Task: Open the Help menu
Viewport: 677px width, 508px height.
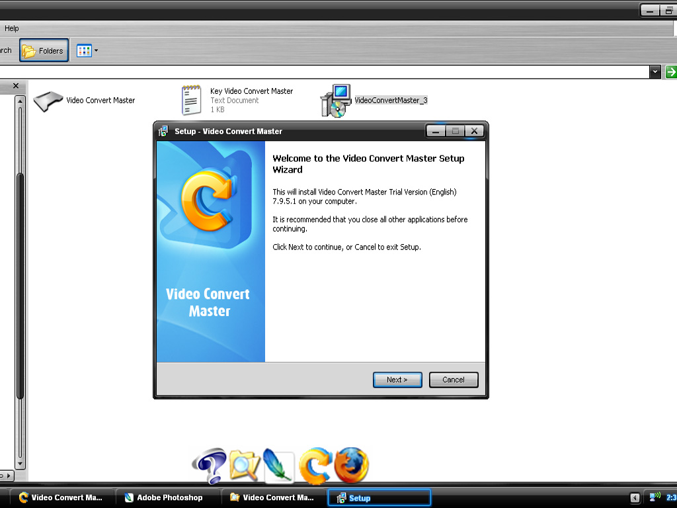Action: point(12,28)
